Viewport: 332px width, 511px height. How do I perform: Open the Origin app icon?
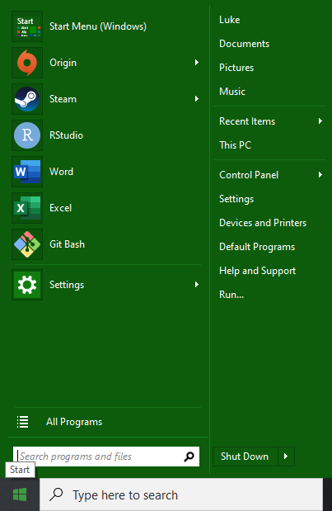[27, 63]
